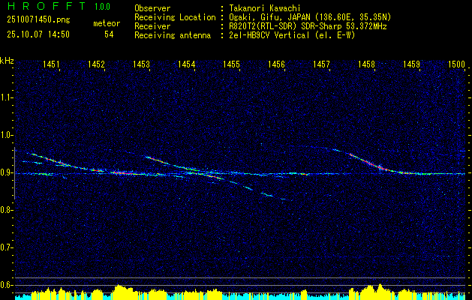Image resolution: width=472 pixels, height=300 pixels.
Task: Click time marker 1454
Action: point(186,64)
